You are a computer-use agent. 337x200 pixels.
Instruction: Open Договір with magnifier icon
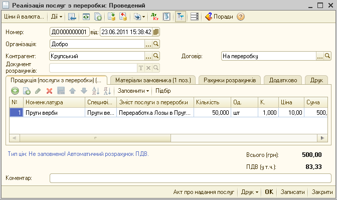coord(327,56)
